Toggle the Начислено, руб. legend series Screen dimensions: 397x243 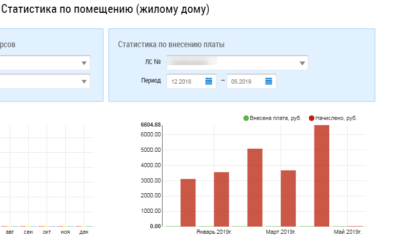(x=336, y=118)
